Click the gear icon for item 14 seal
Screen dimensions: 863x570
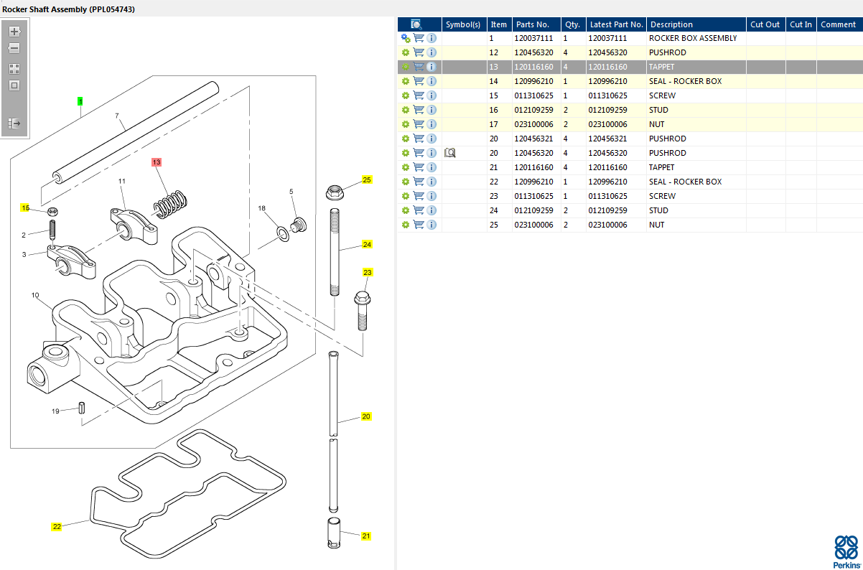[406, 81]
